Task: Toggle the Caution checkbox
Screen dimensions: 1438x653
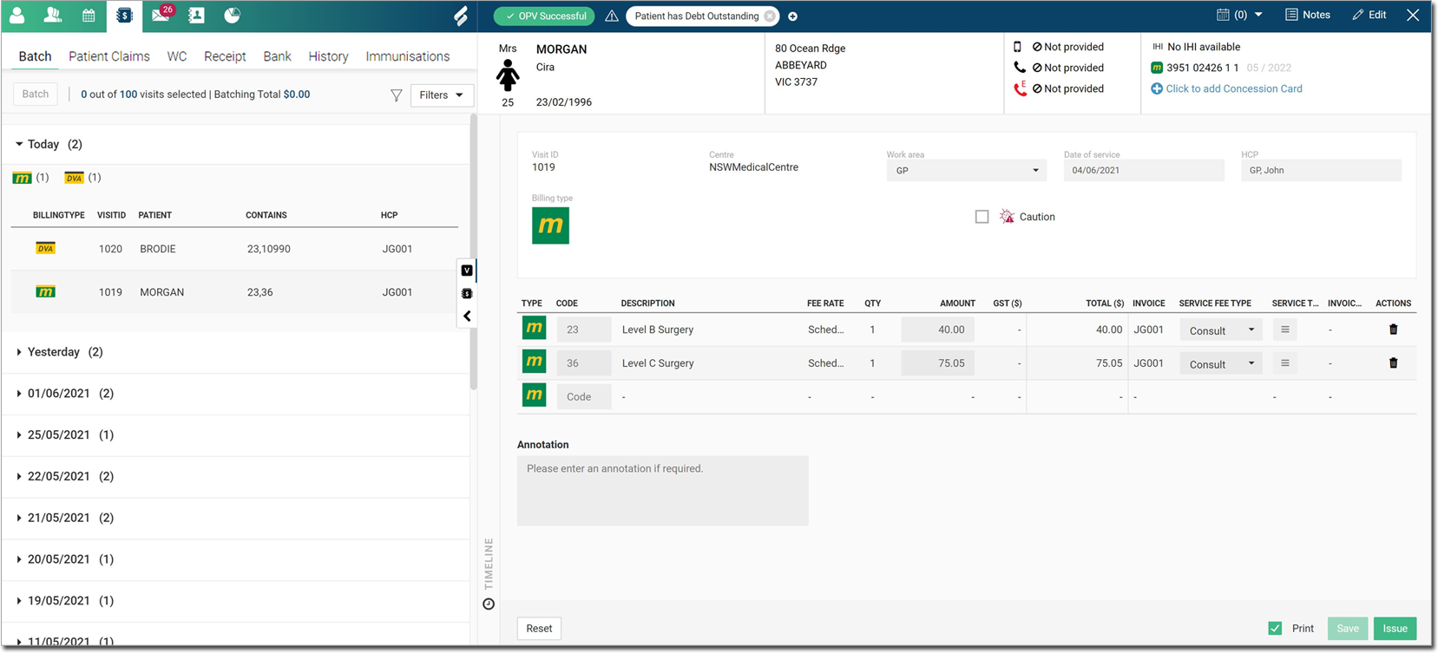Action: pyautogui.click(x=982, y=217)
